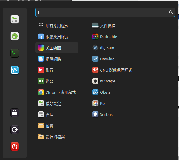The image size is (179, 160).
Task: Select 辦公 category
Action: (57, 81)
